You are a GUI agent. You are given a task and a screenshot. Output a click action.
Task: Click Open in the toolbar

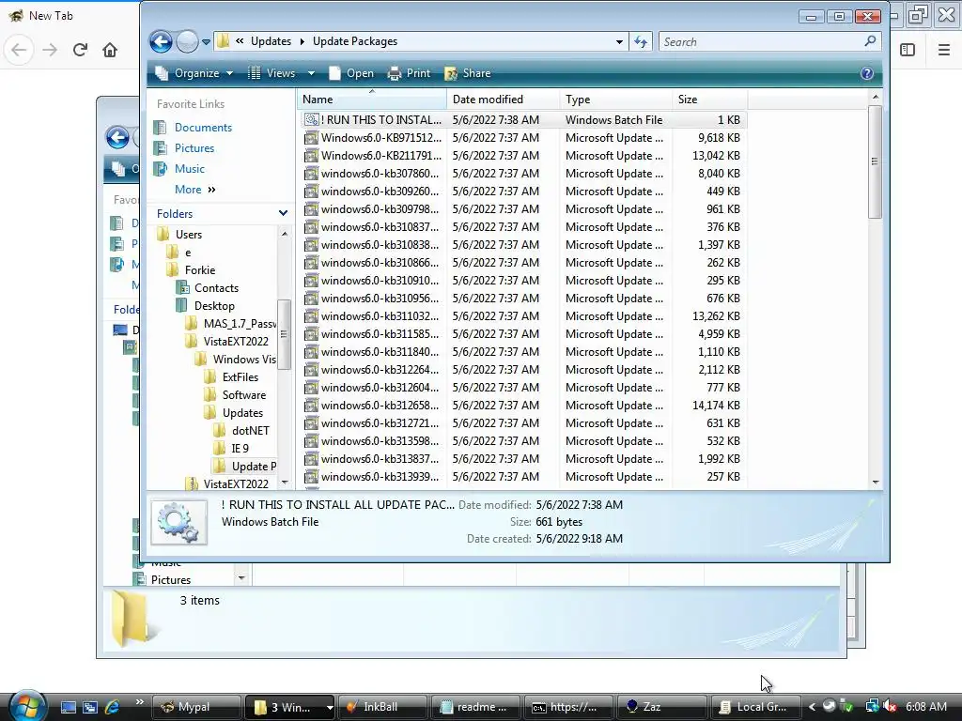(351, 73)
